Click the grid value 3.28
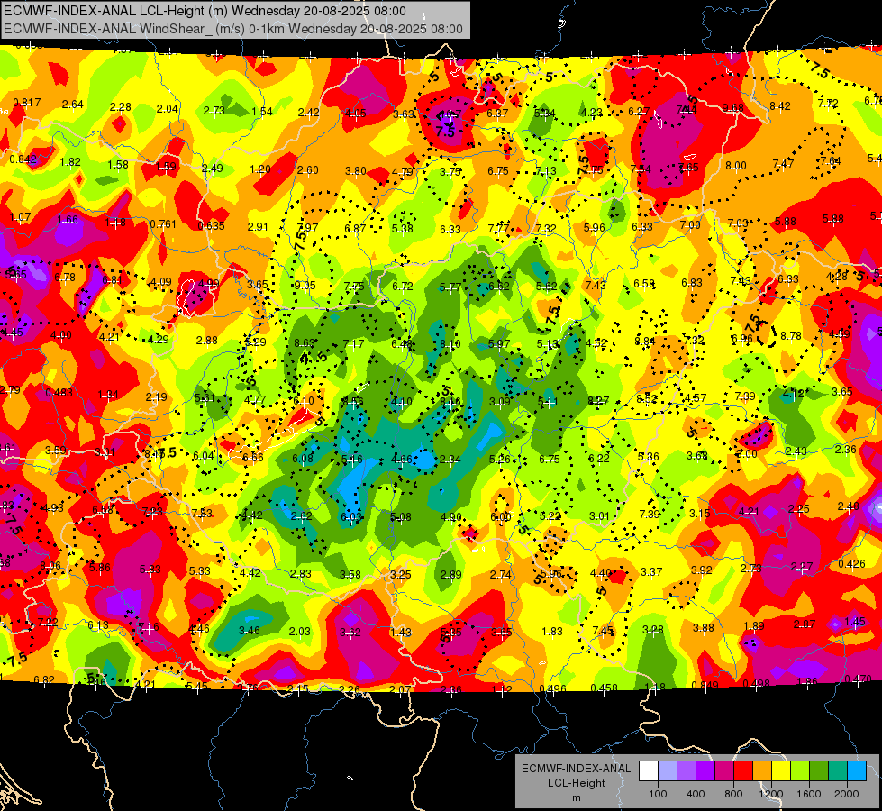The height and width of the screenshot is (811, 882). click(x=653, y=629)
